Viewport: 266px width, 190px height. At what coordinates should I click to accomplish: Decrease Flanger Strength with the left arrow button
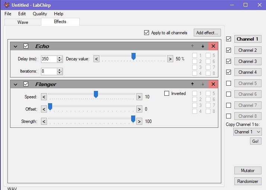(44, 121)
